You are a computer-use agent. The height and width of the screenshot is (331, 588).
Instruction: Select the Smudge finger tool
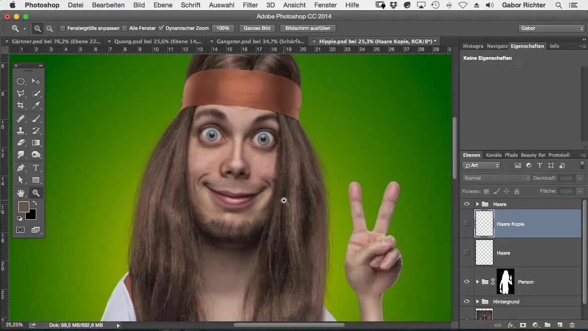coord(21,155)
